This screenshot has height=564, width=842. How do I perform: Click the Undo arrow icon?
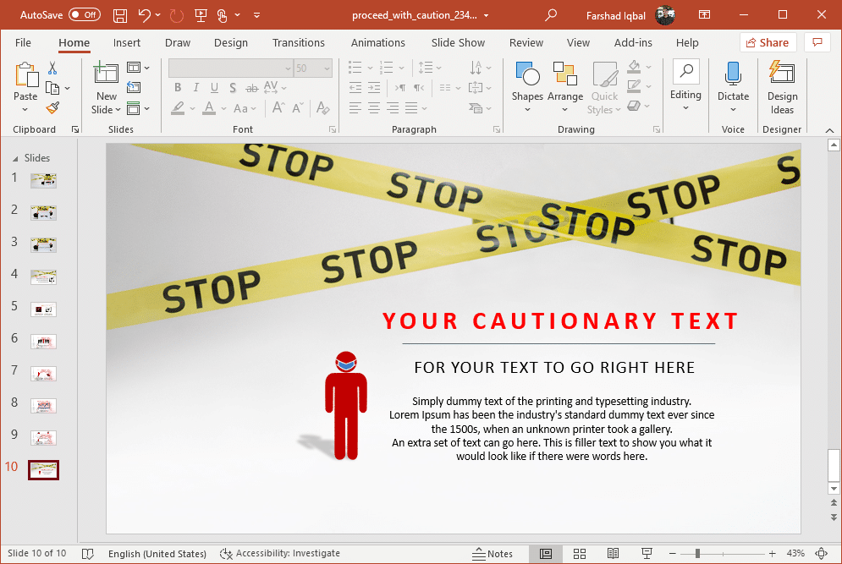pyautogui.click(x=145, y=15)
